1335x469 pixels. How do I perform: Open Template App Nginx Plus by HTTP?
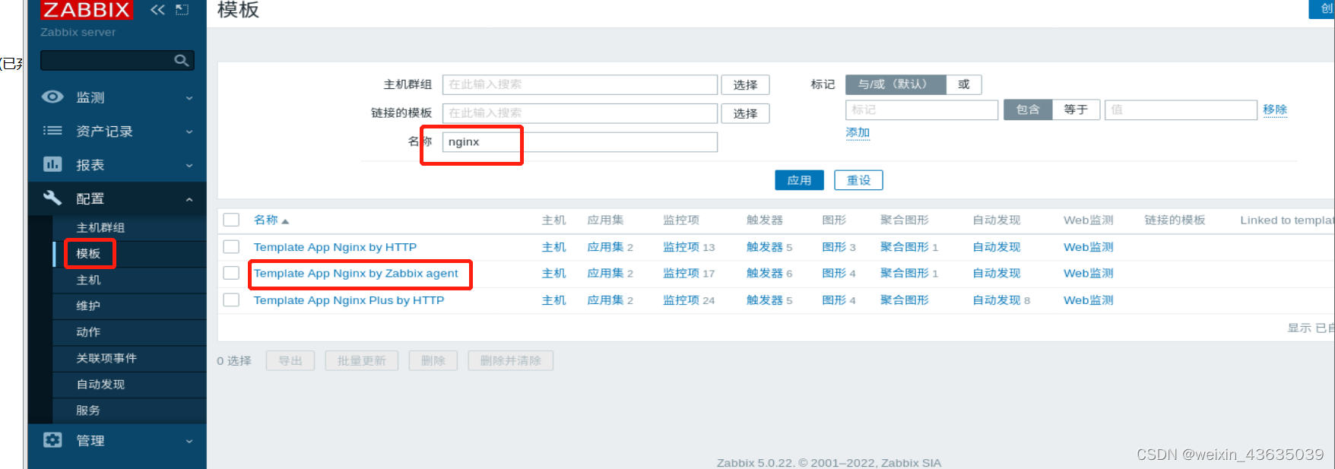coord(349,300)
